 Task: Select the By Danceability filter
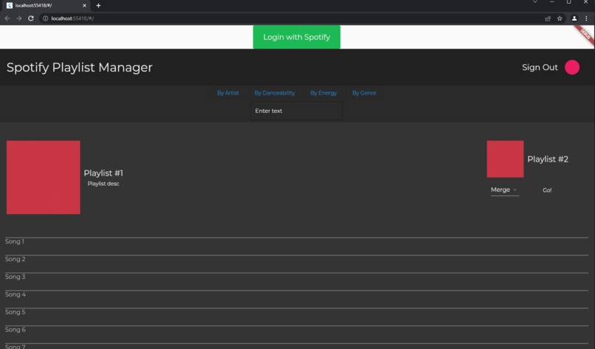point(275,93)
